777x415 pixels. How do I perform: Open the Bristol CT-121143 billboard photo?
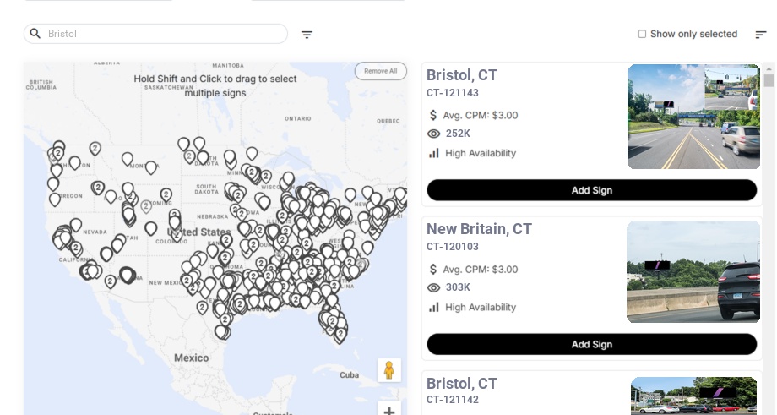click(693, 117)
